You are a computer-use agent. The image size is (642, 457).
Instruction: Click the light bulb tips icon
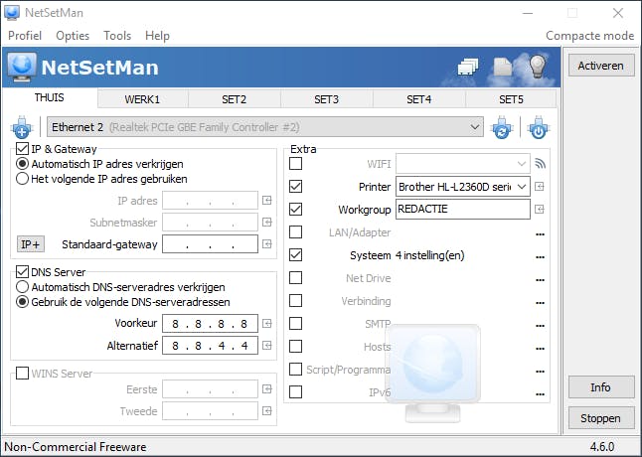(x=538, y=67)
